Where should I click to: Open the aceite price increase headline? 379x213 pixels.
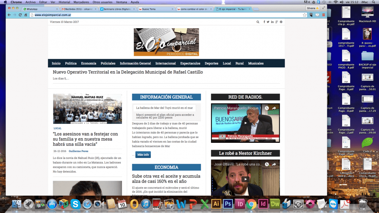[166, 179]
